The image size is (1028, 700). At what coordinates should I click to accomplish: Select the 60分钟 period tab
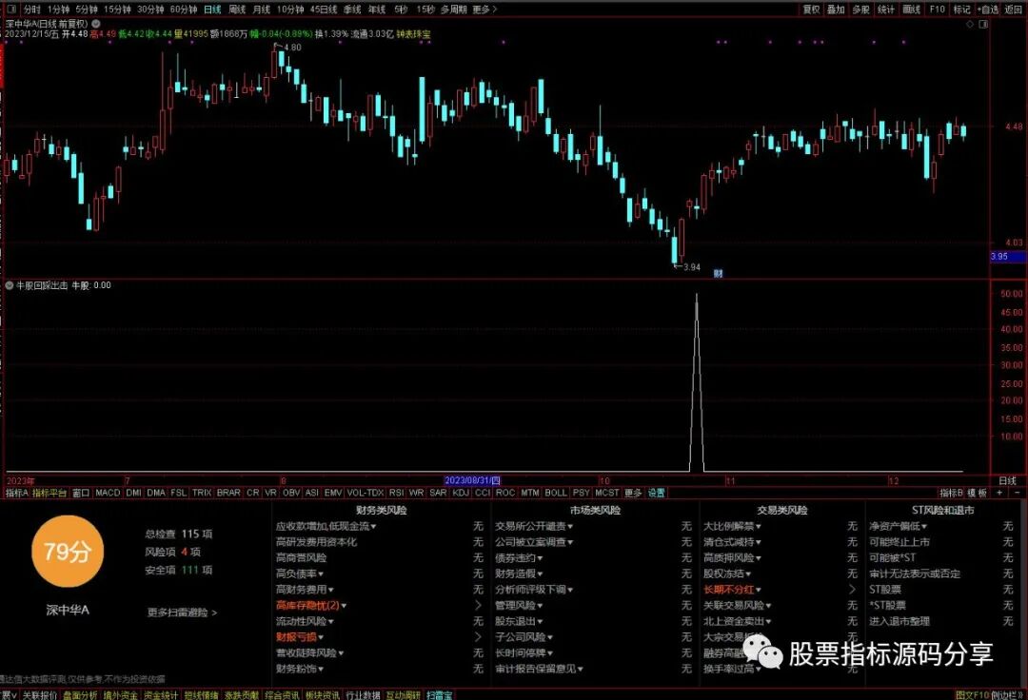pos(184,10)
